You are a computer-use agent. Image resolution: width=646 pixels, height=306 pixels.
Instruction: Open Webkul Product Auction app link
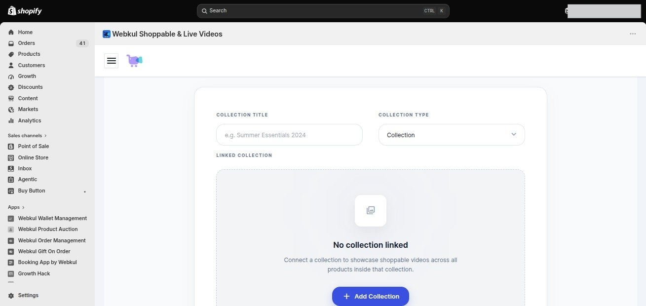tap(47, 229)
